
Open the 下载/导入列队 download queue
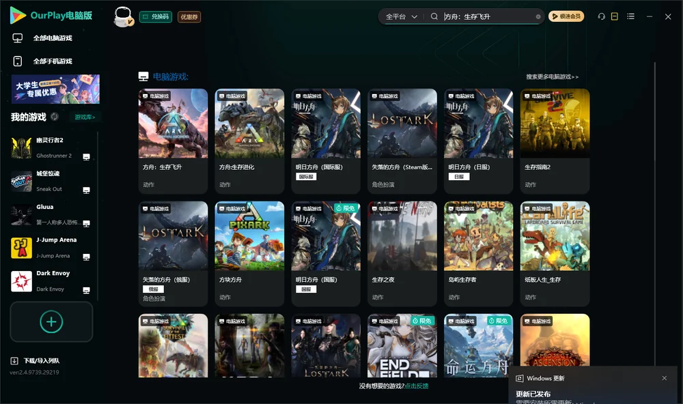click(36, 360)
